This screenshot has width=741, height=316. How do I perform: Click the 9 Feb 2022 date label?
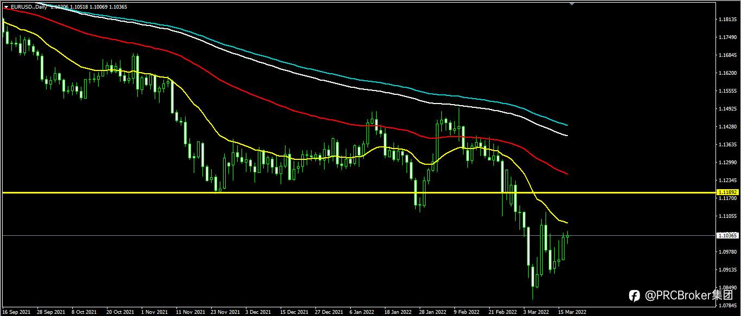pyautogui.click(x=467, y=312)
